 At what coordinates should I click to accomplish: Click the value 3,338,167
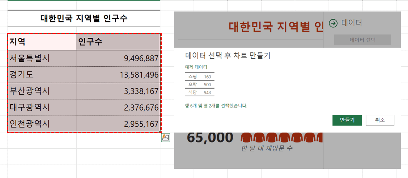point(141,91)
